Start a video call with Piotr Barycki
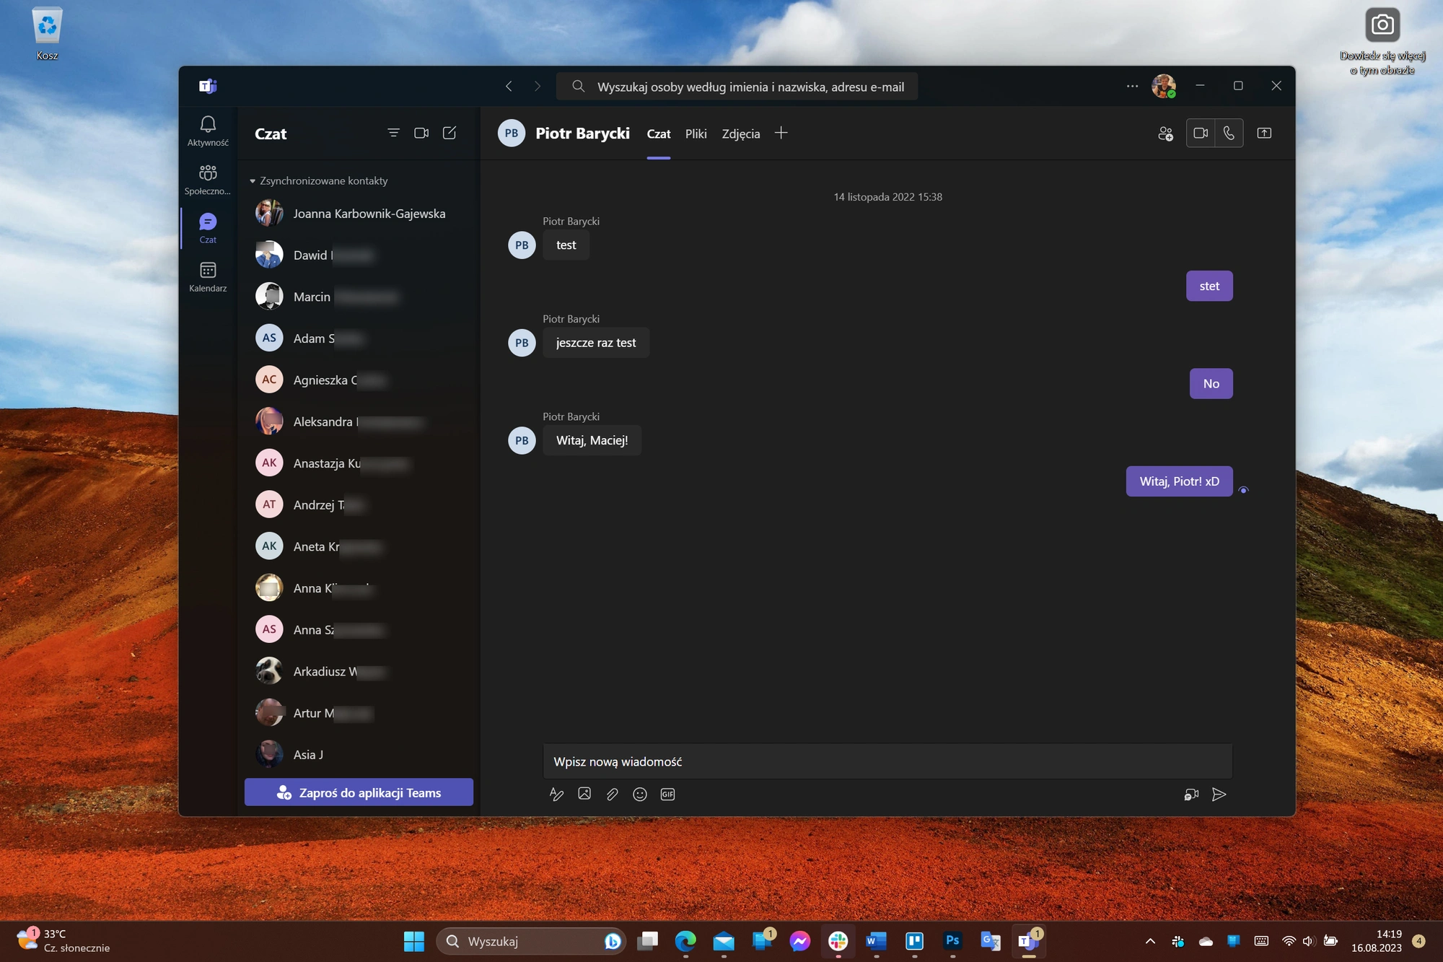The image size is (1443, 962). [1201, 133]
